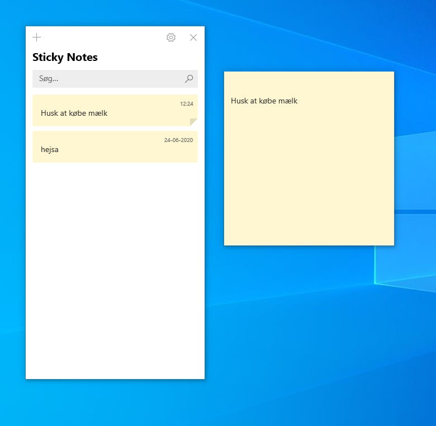Screen dimensions: 436x426
Task: Focus the Søg... search field
Action: (x=106, y=79)
